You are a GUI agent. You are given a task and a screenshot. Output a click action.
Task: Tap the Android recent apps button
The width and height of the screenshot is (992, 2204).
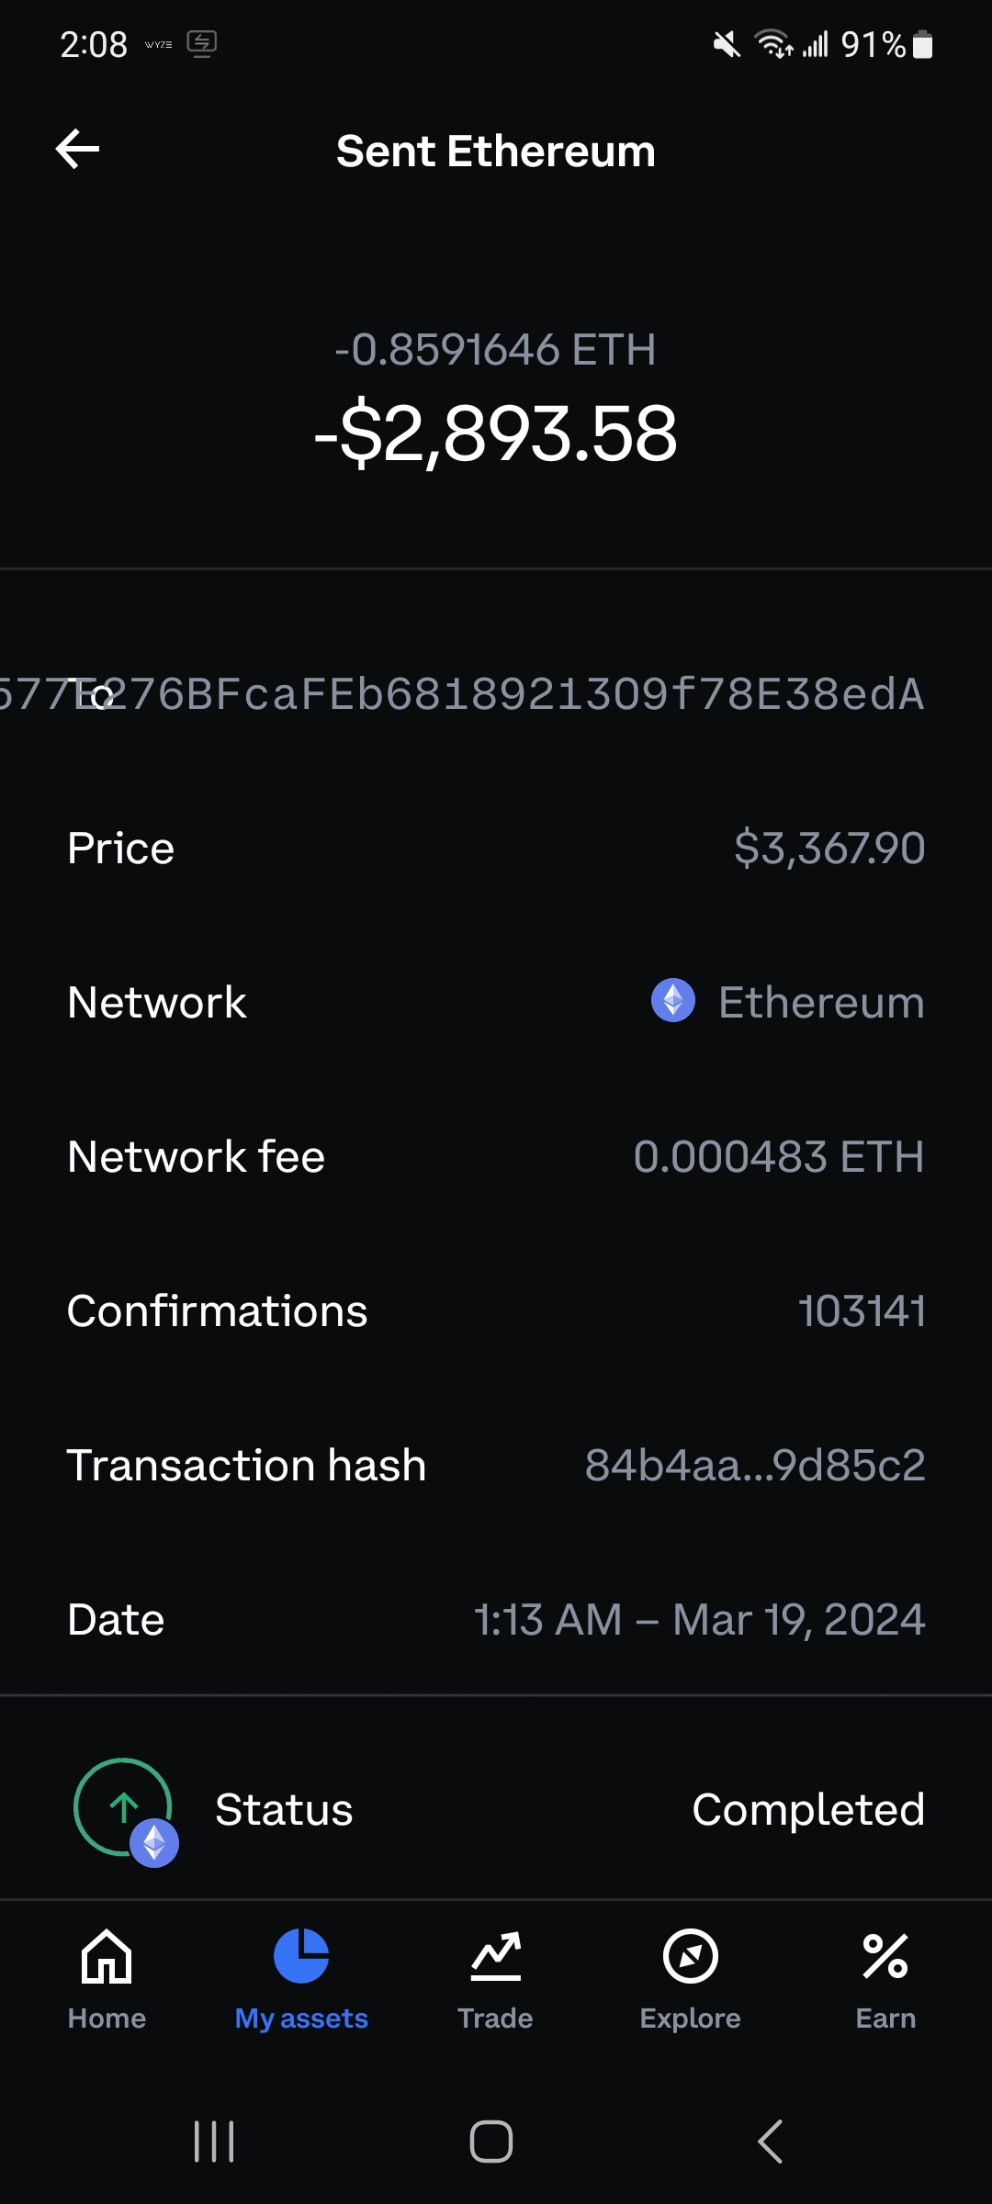pyautogui.click(x=214, y=2142)
